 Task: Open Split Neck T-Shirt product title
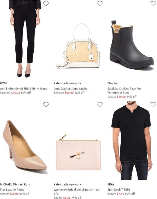point(118,190)
